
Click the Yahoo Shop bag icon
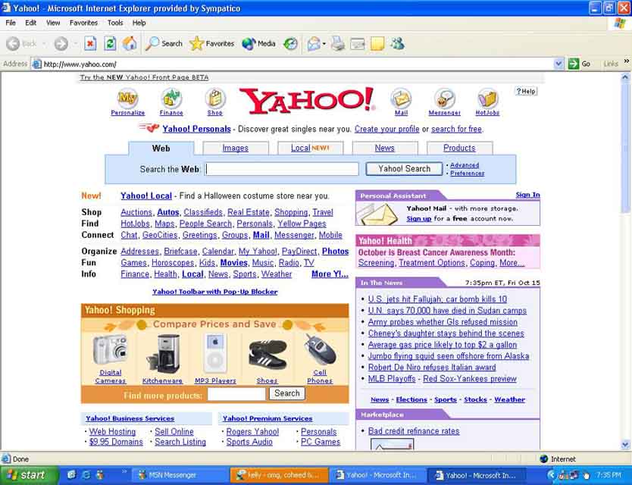click(214, 99)
